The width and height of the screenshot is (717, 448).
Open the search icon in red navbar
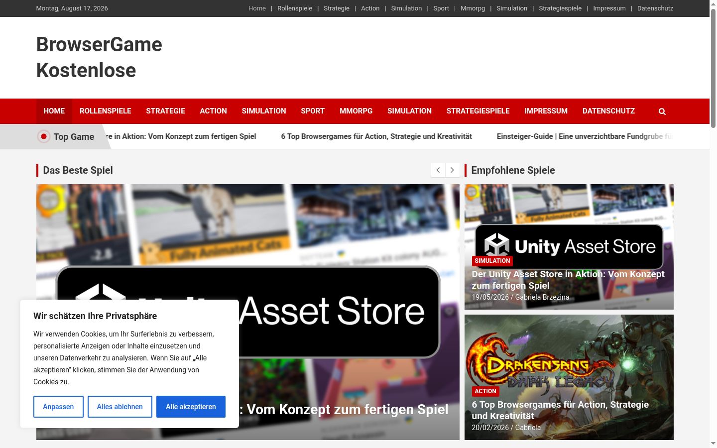[662, 112]
